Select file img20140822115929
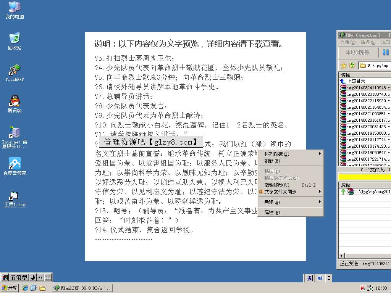Screen dimensions: 391x293 tap(365, 101)
